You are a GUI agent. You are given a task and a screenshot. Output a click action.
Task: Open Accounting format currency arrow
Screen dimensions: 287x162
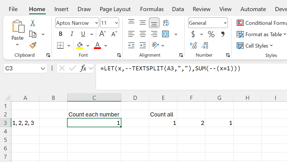(x=202, y=34)
